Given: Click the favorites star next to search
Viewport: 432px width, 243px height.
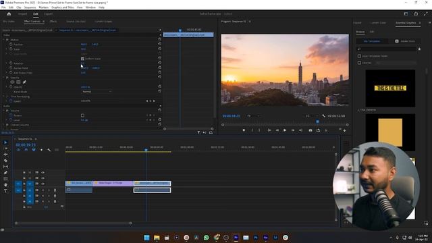Looking at the screenshot, I should 419,49.
